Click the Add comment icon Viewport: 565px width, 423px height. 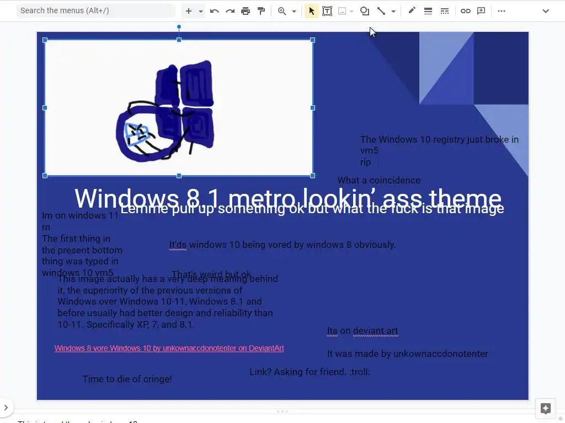[481, 11]
